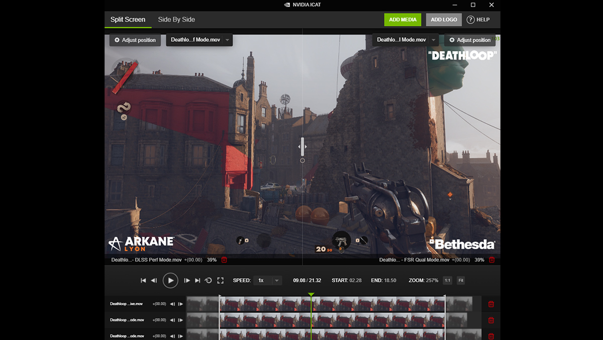Remove the first timeline track
603x340 pixels.
pos(491,304)
